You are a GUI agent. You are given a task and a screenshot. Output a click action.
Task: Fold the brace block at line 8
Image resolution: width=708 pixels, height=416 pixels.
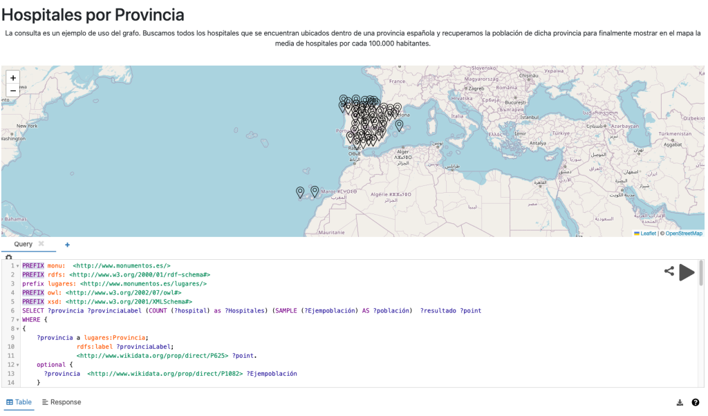tap(17, 328)
